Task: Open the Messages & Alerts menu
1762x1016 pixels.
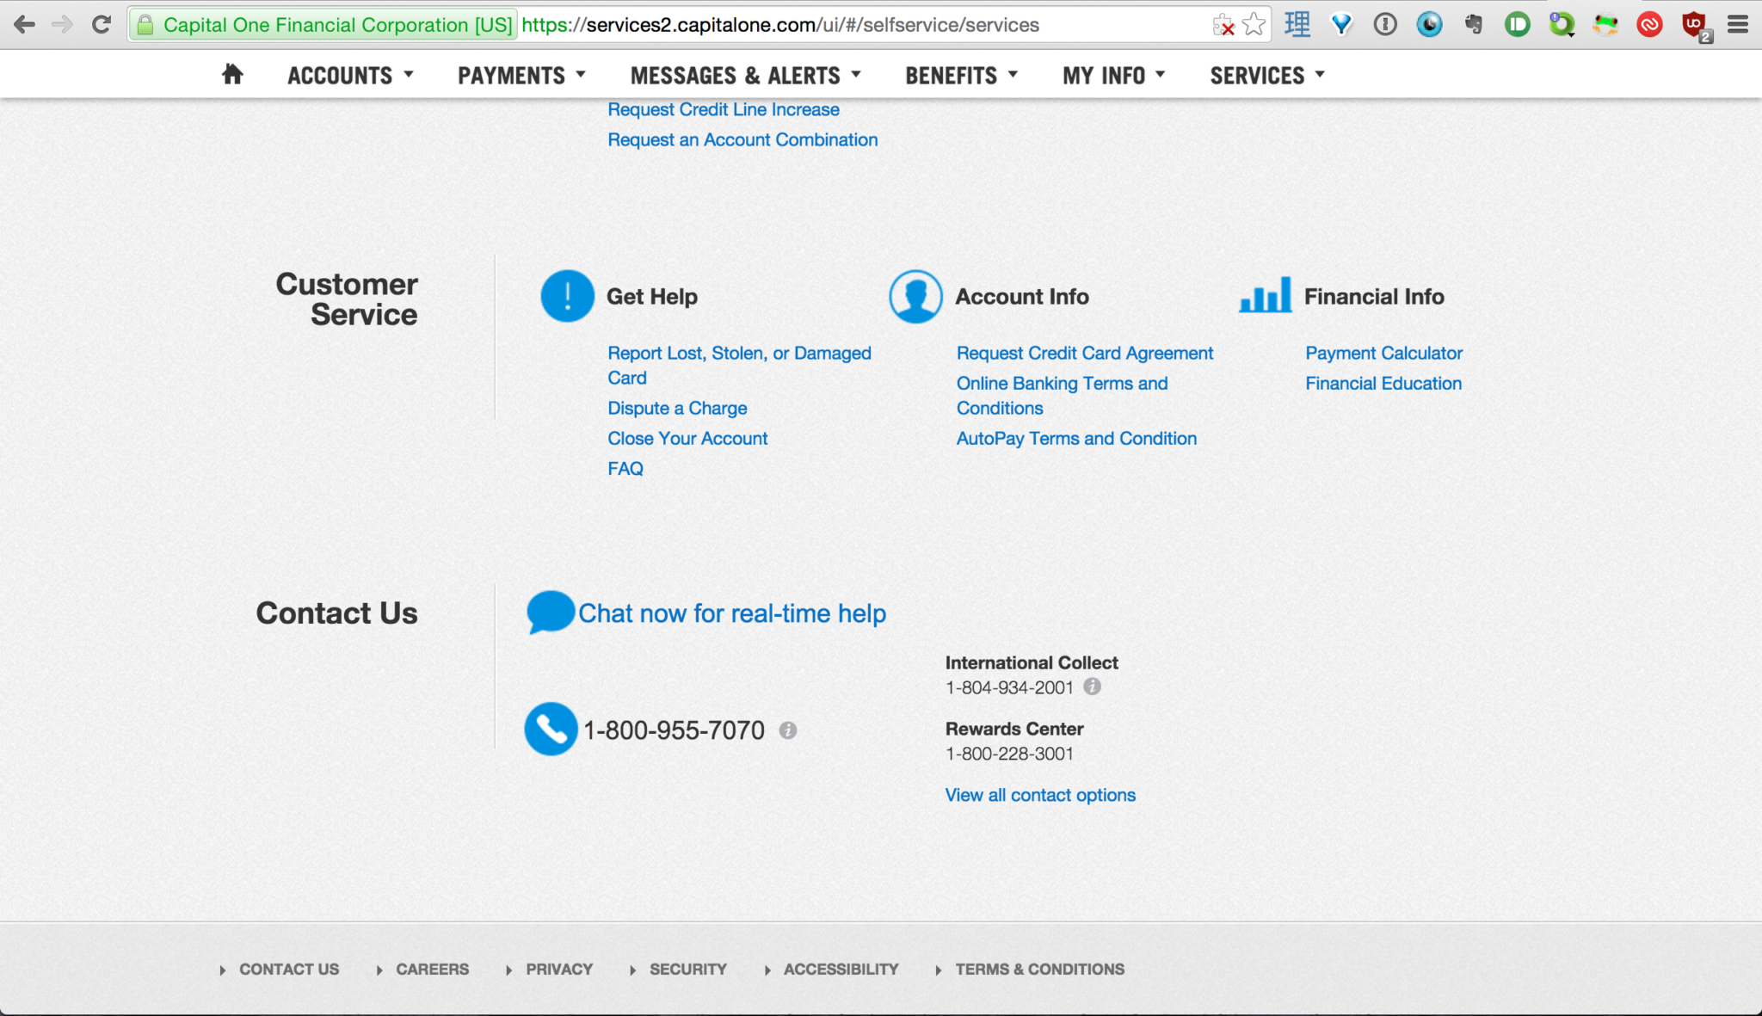Action: click(745, 76)
